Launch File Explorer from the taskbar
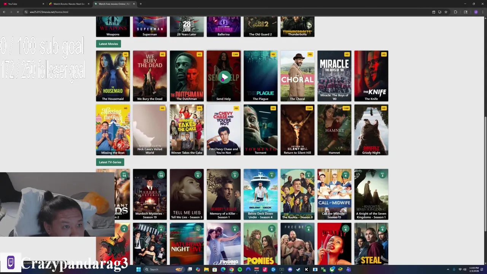This screenshot has width=487, height=274. [x=206, y=269]
